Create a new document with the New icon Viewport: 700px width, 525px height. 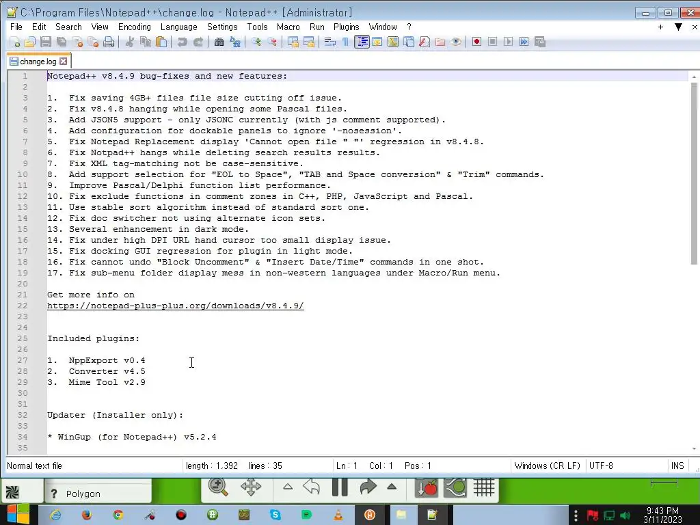coord(14,42)
